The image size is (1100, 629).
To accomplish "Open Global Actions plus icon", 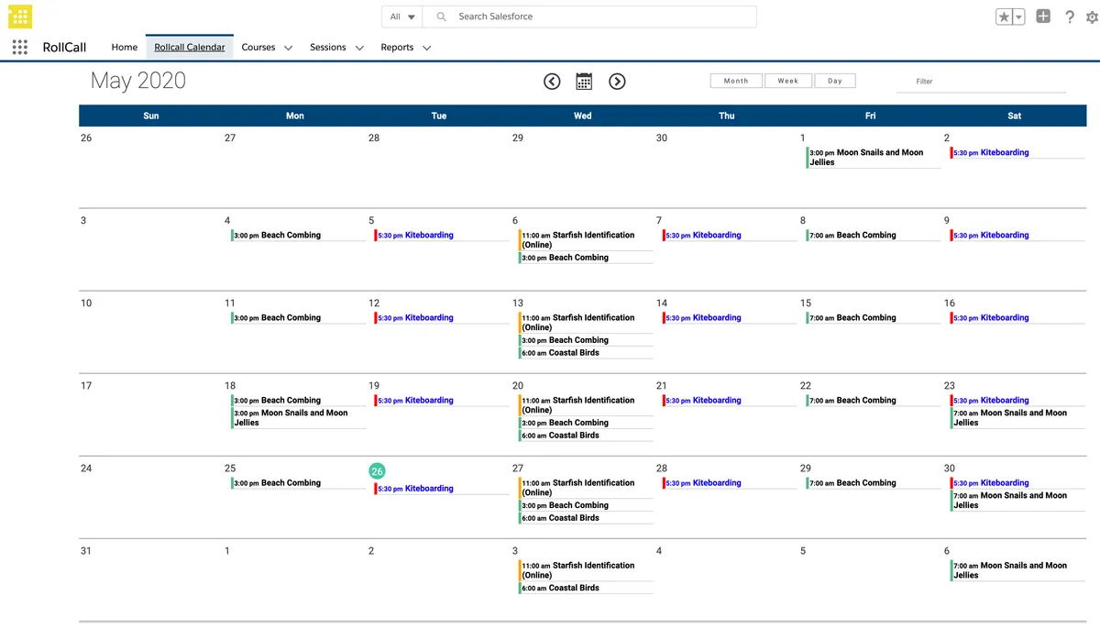I will [1043, 17].
